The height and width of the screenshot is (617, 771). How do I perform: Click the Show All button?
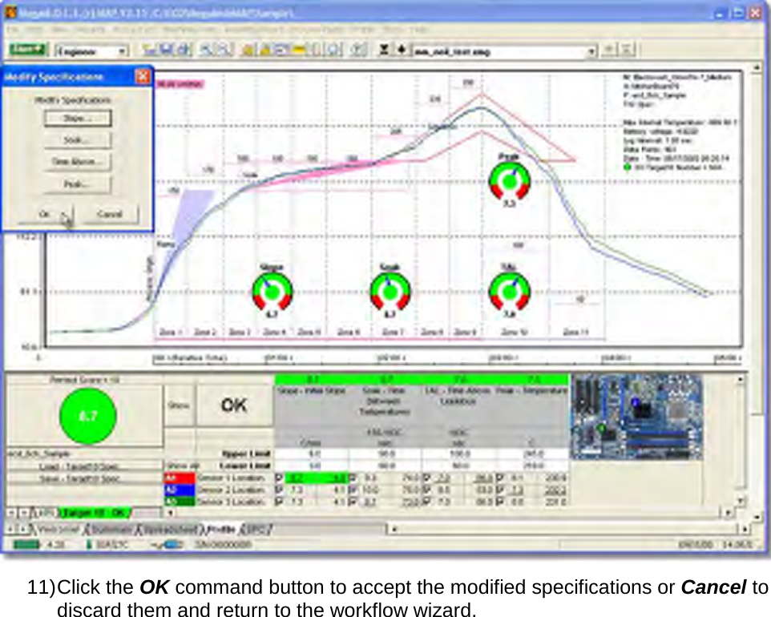pos(179,466)
